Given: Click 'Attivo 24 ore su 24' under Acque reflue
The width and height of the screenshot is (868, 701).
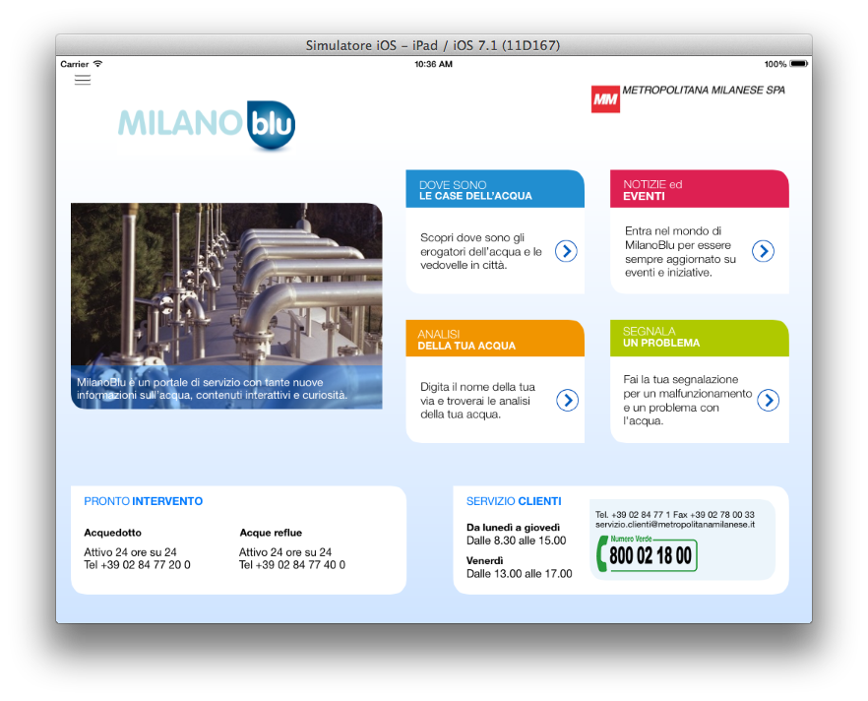Looking at the screenshot, I should (x=285, y=552).
